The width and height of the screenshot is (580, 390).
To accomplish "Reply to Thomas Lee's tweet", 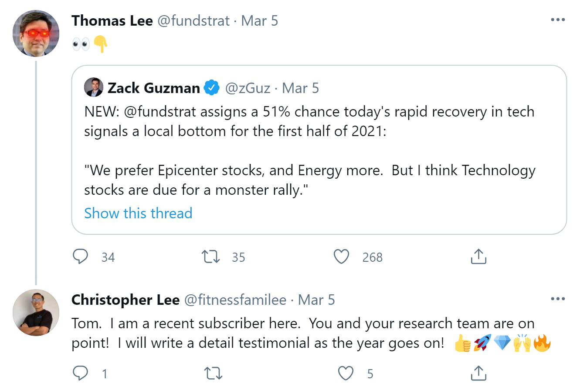I will coord(81,257).
